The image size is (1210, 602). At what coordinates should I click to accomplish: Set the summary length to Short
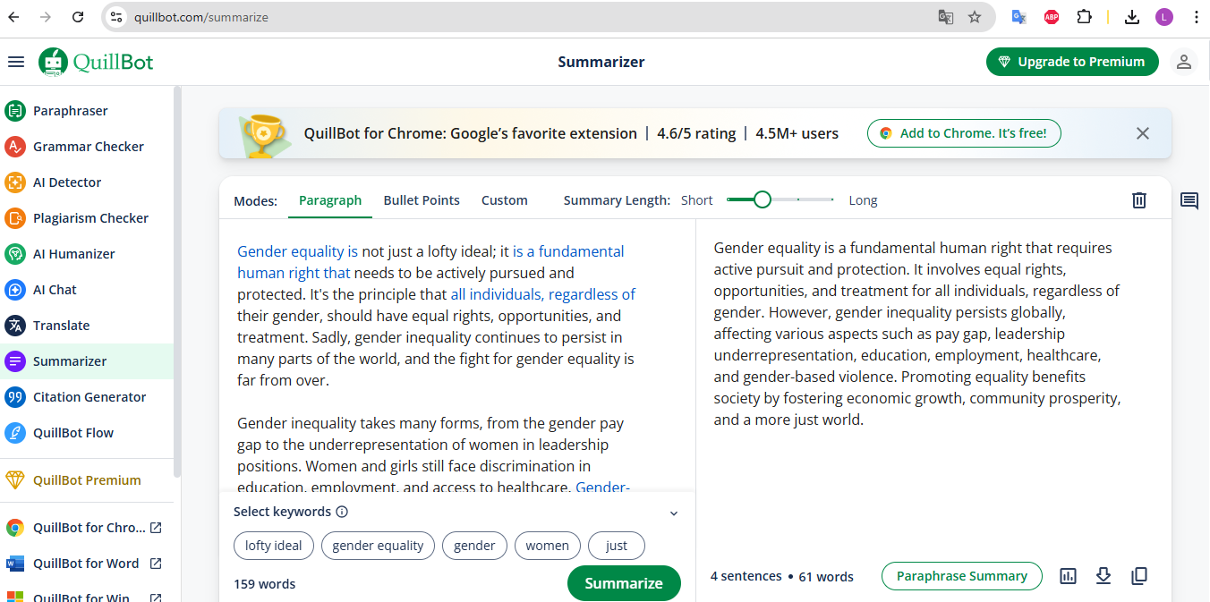[x=696, y=200]
